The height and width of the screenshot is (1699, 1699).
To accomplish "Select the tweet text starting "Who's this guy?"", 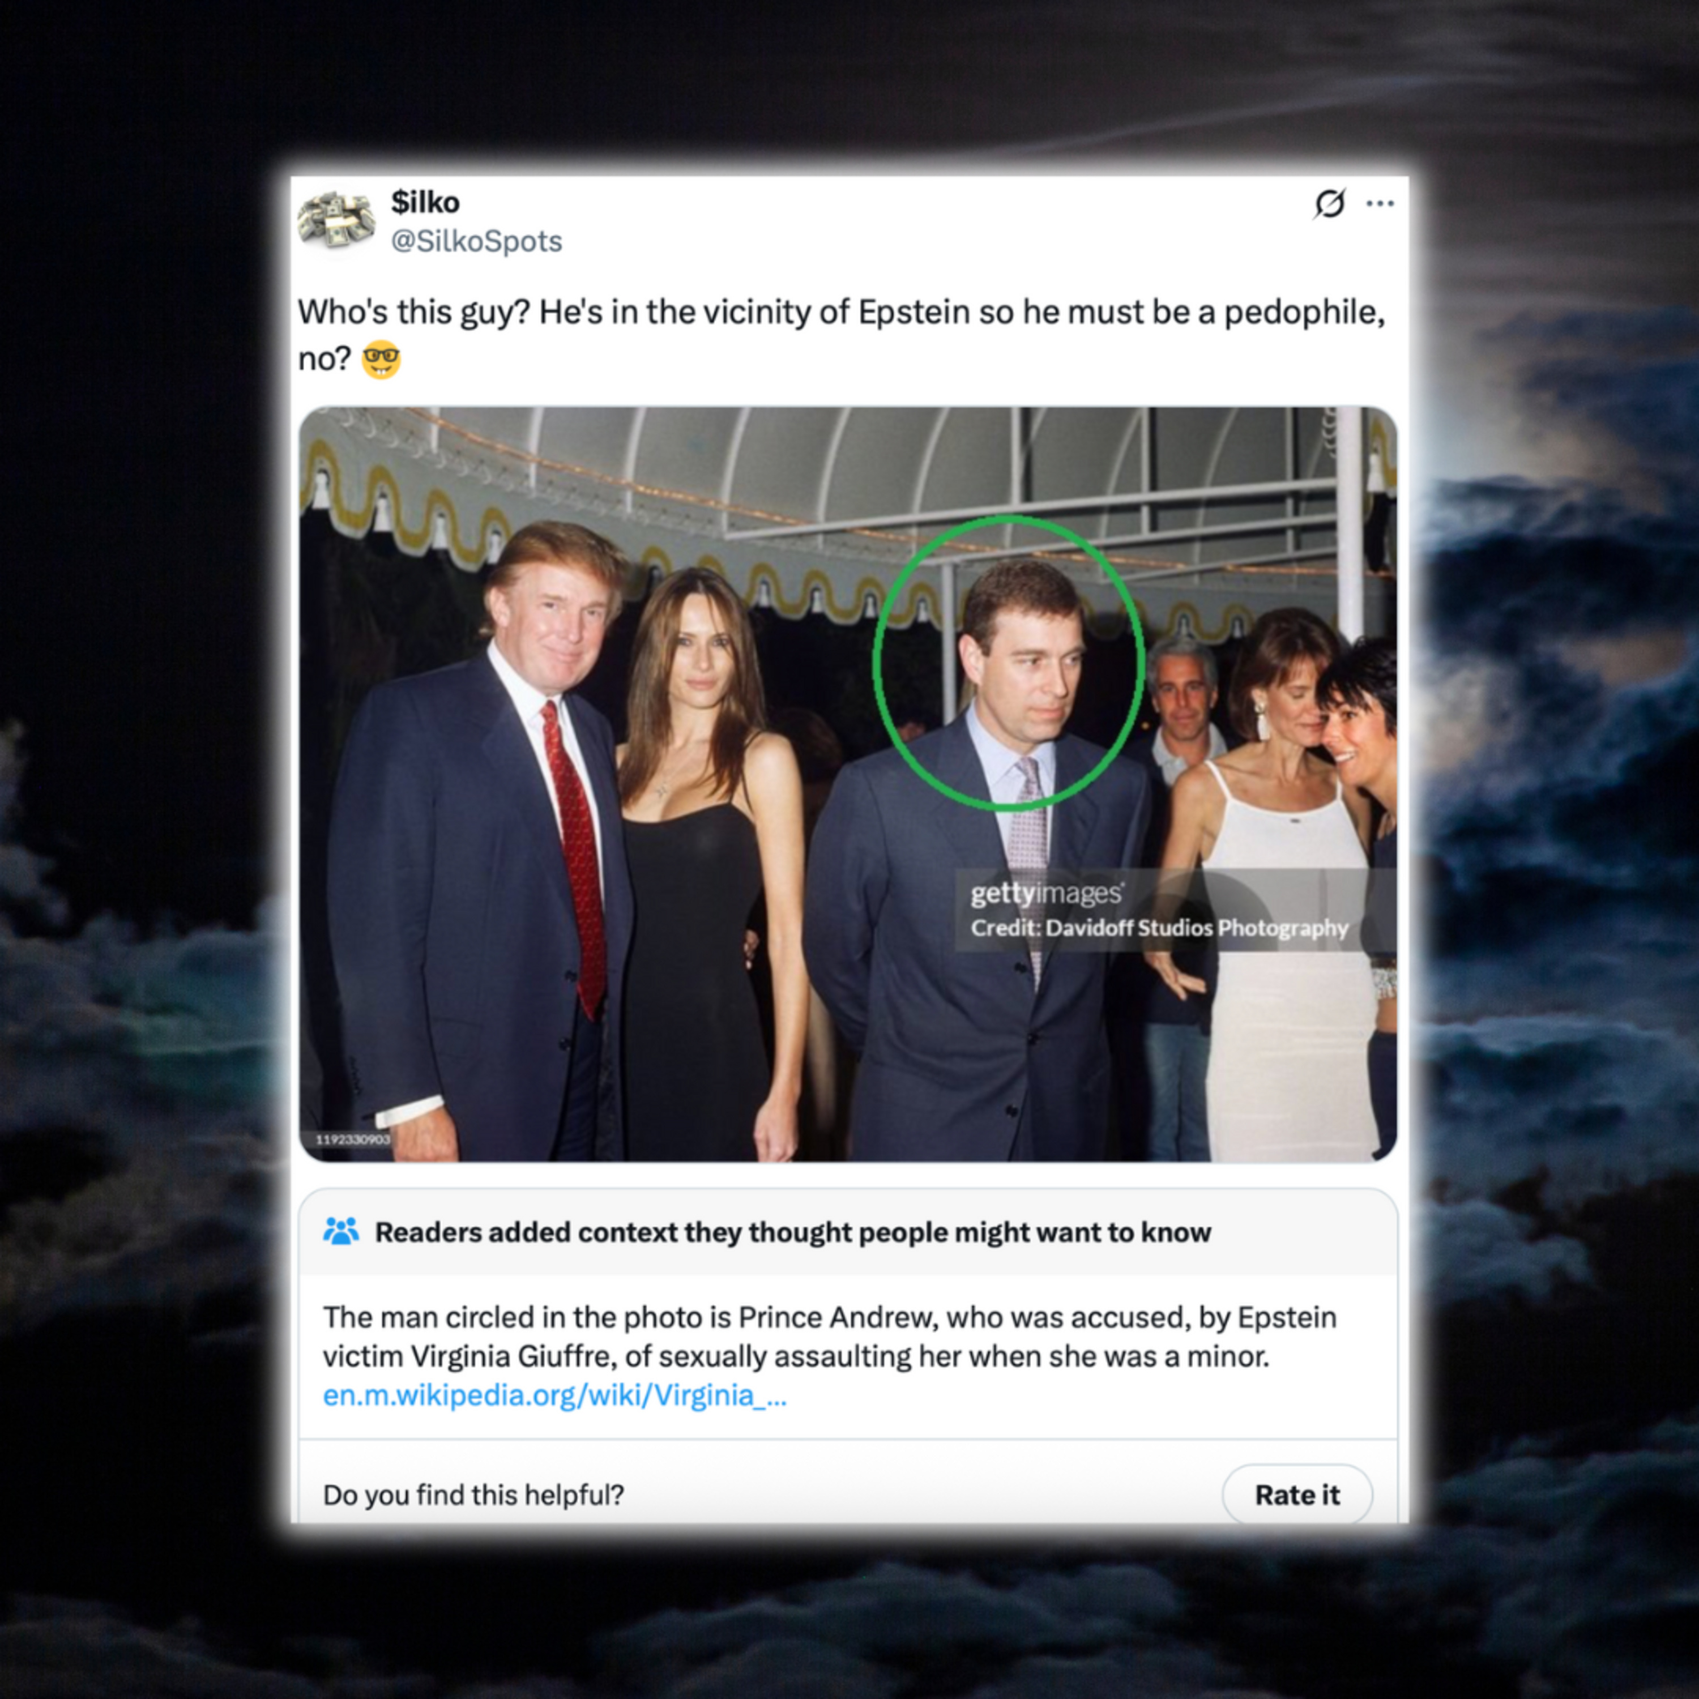I will tap(842, 335).
